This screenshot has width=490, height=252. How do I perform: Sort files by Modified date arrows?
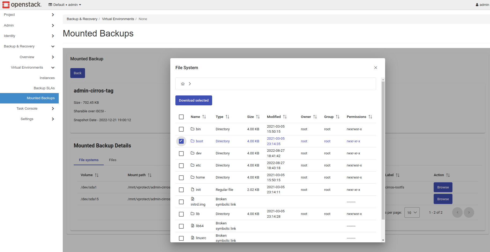pyautogui.click(x=285, y=117)
